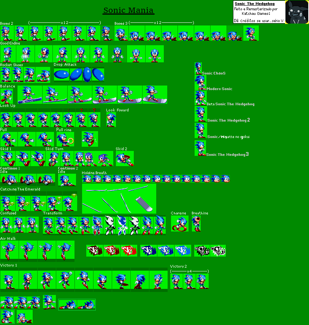Image resolution: width=309 pixels, height=325 pixels.
Task: Click the first black-and-white skull face sprite
Action: pyautogui.click(x=202, y=250)
